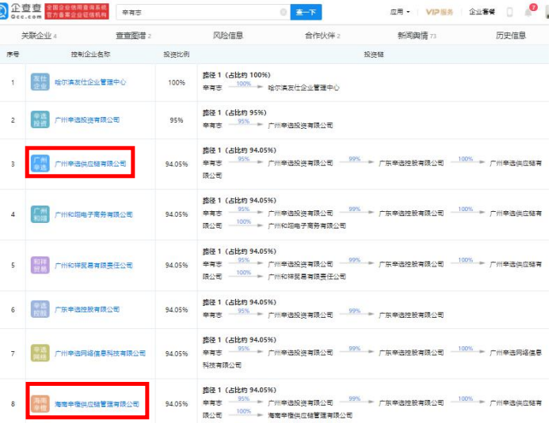Click 路径 1 (占比约 95%) heading in row 2
This screenshot has width=556, height=423.
(x=234, y=112)
